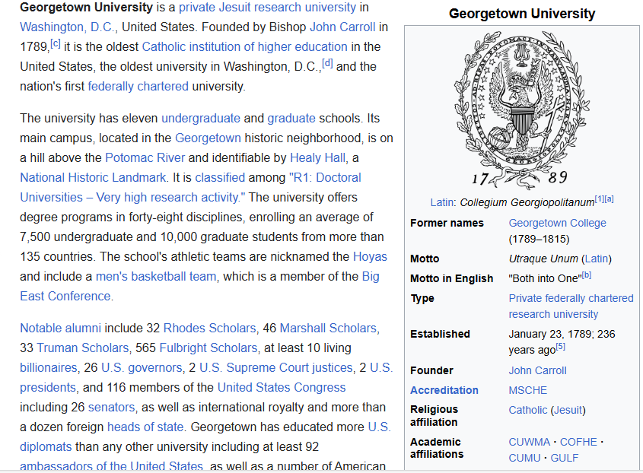
Task: Open the John Carroll link in the Founder row
Action: [x=538, y=370]
